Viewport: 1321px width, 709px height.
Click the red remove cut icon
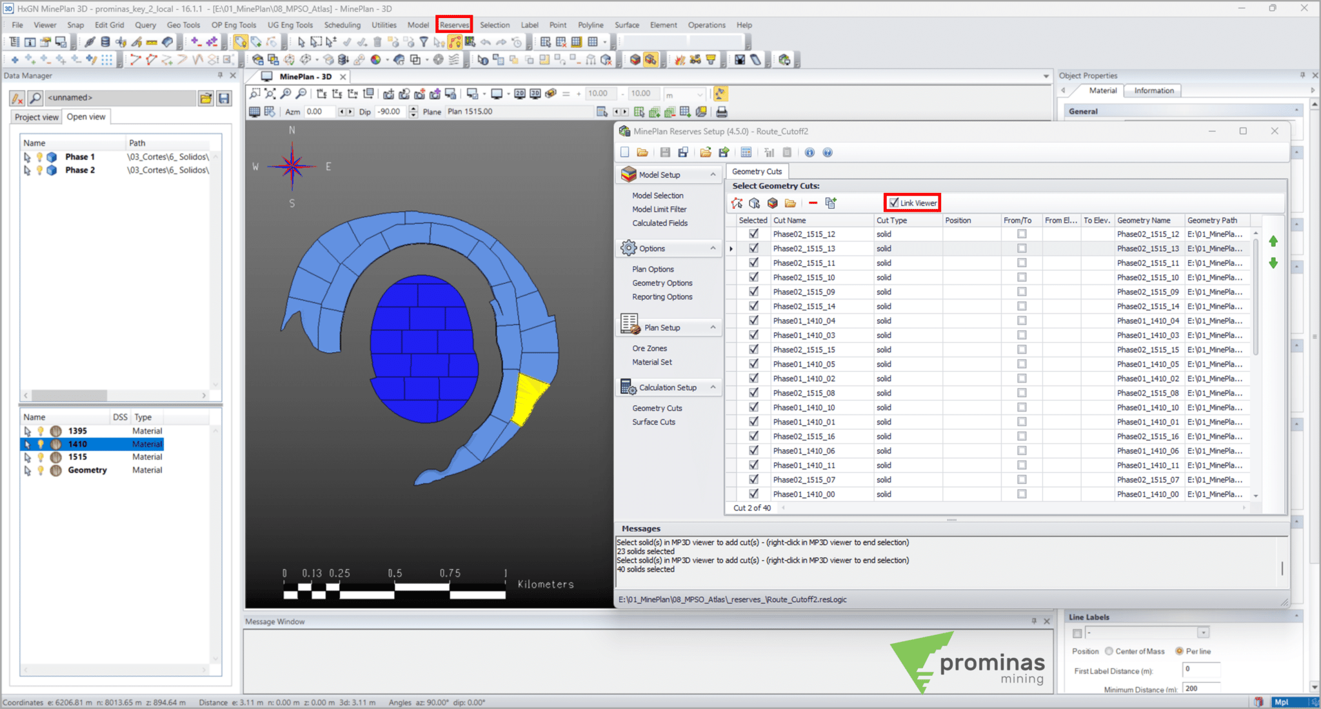pos(813,203)
